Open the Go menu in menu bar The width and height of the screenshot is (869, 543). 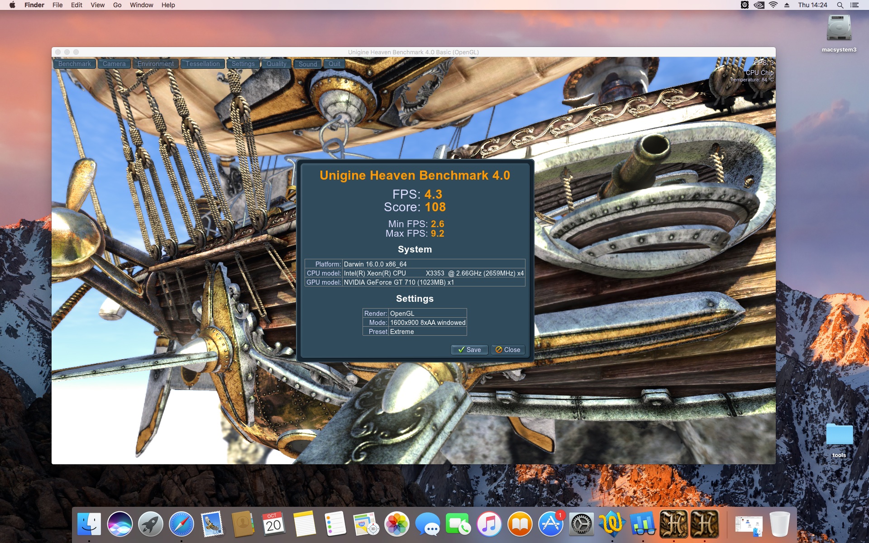(117, 5)
